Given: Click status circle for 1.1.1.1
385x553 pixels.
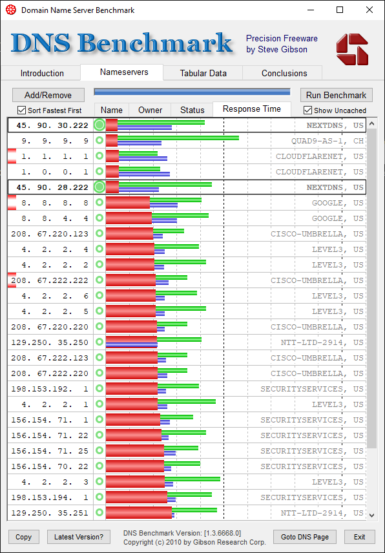Looking at the screenshot, I should 99,156.
